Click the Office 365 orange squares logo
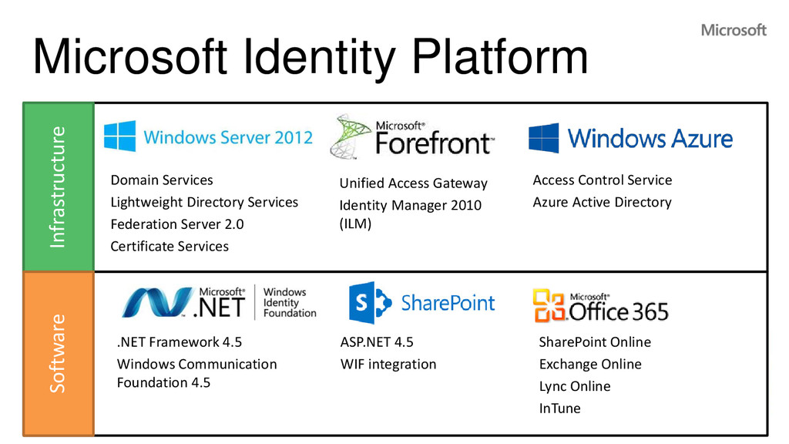This screenshot has width=789, height=444. [x=549, y=305]
